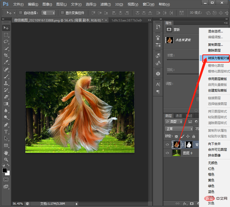Toggle lock transparent pixels
Image resolution: width=230 pixels, height=207 pixels.
176,136
